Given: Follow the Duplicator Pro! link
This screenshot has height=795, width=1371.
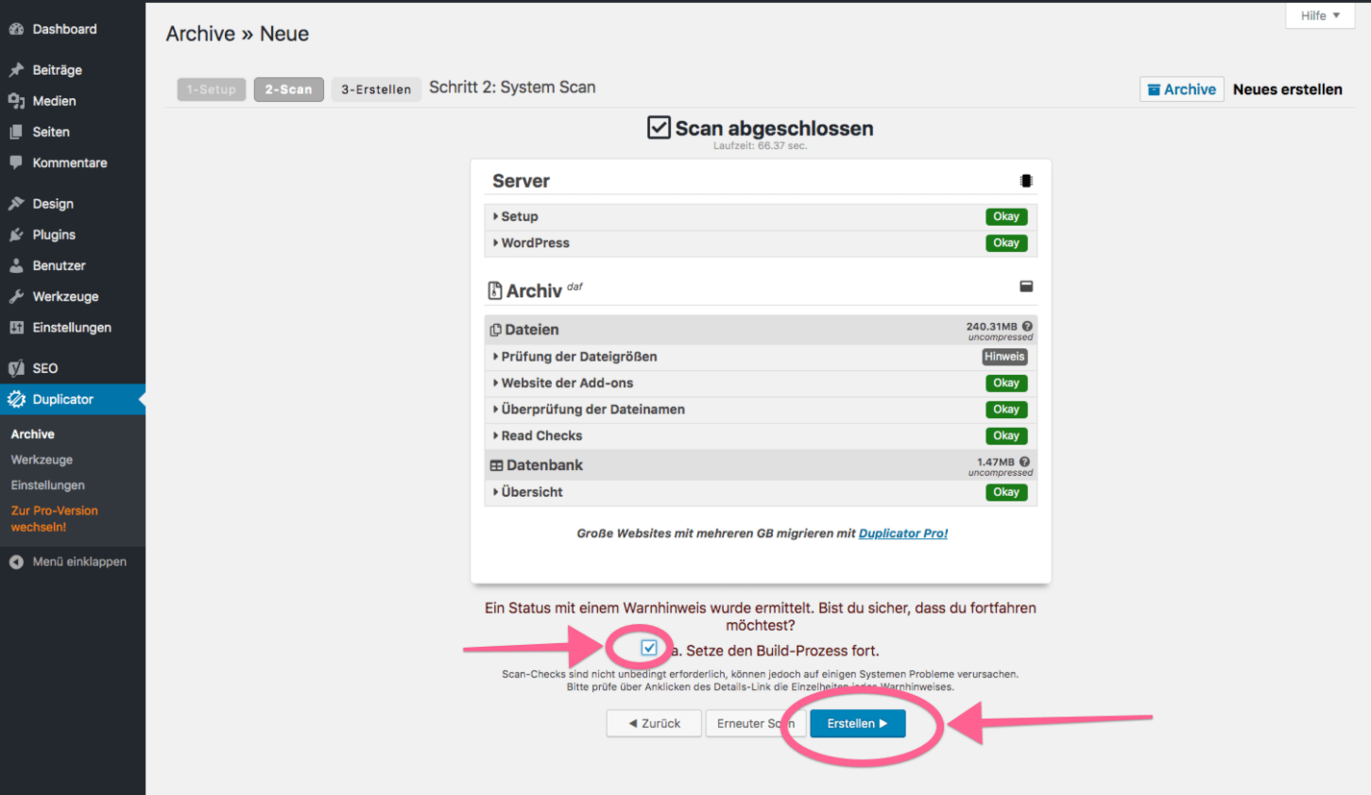Looking at the screenshot, I should click(x=902, y=533).
